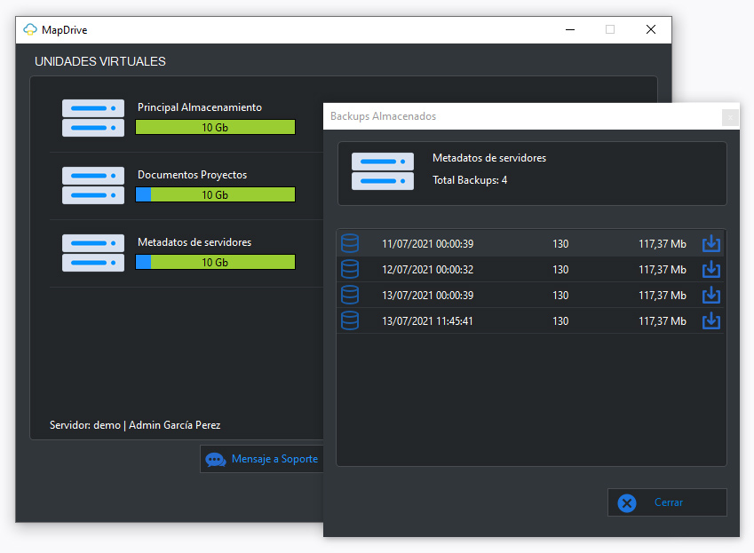Click the date text 11/07/2021 00:00:39
Viewport: 754px width, 553px height.
(x=427, y=244)
